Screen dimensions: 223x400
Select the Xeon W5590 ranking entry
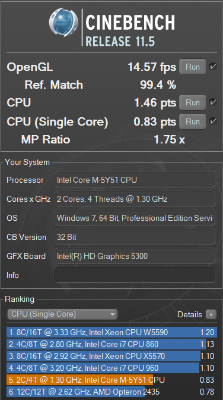(x=111, y=332)
